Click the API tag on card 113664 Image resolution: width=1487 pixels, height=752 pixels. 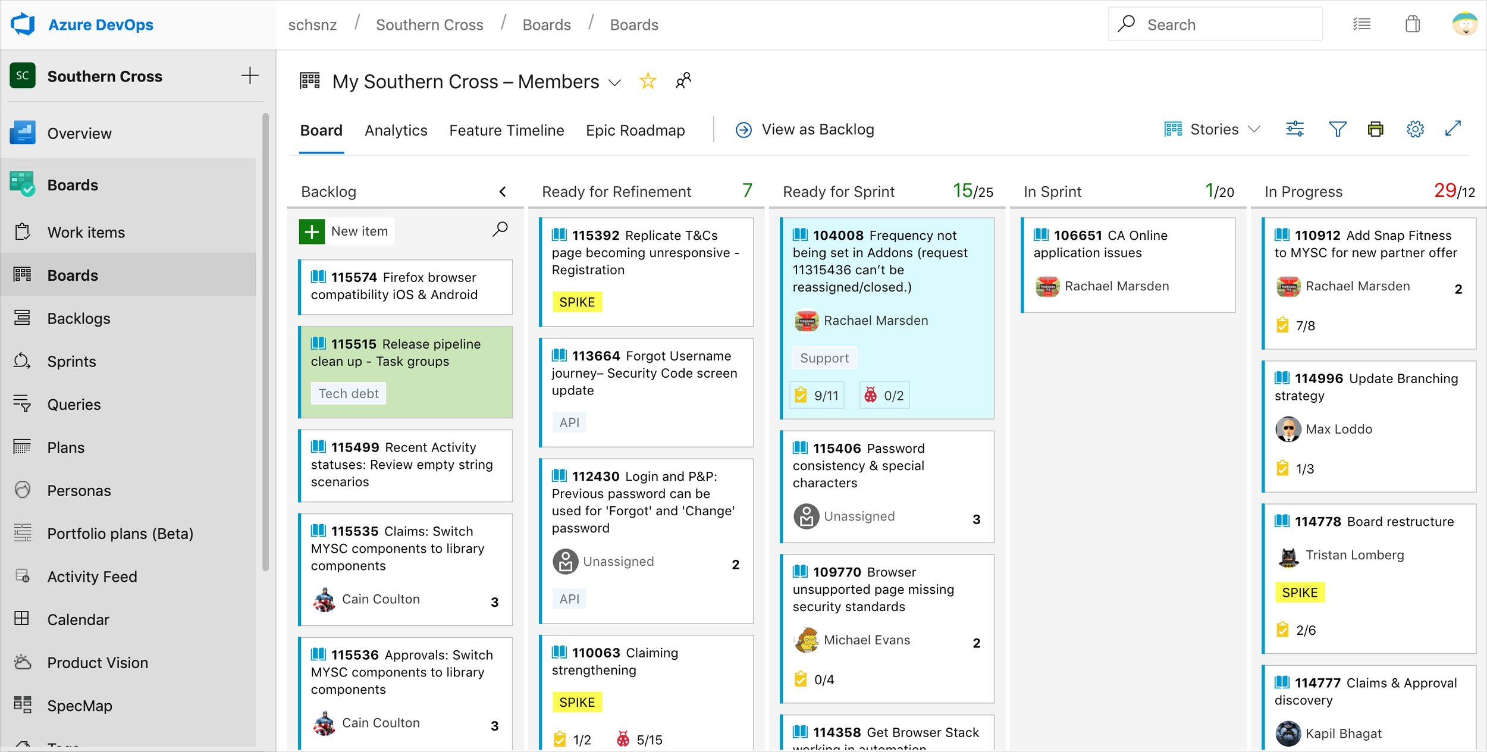click(569, 422)
